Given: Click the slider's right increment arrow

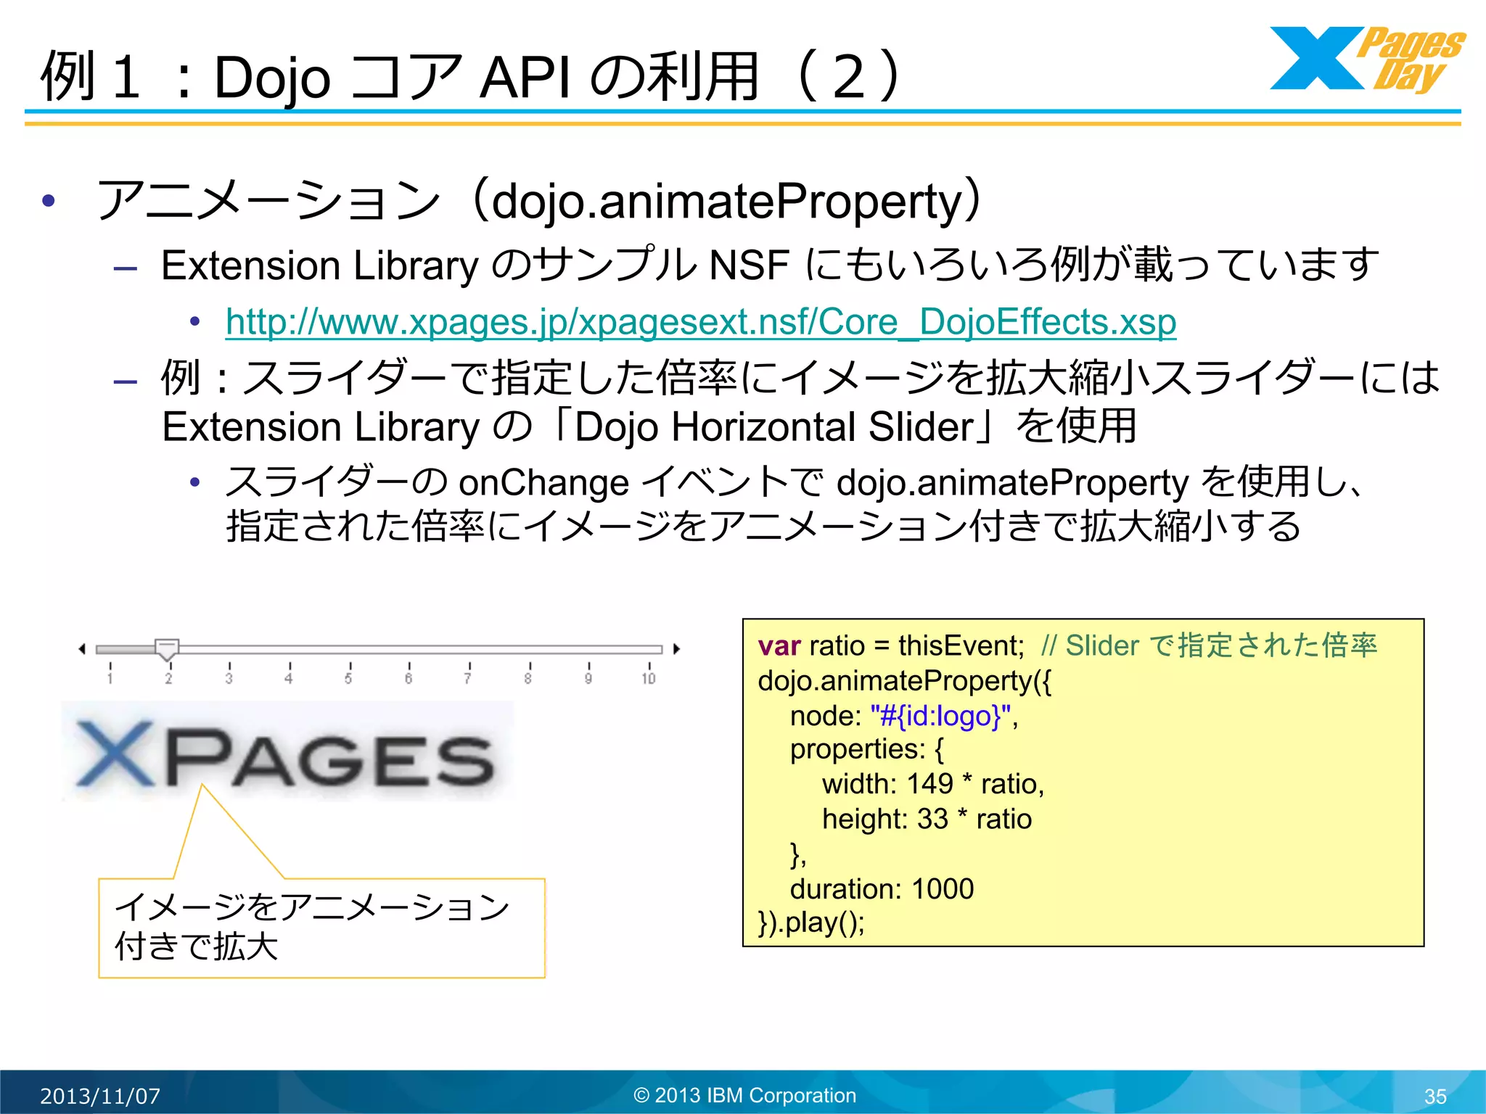Looking at the screenshot, I should pos(676,649).
